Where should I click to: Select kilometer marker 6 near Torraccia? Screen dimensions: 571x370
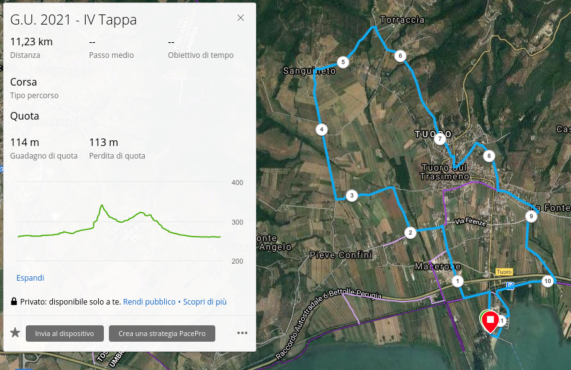(400, 56)
